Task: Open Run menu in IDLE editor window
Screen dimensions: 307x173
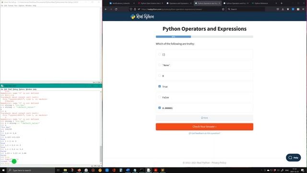Action: (16, 6)
